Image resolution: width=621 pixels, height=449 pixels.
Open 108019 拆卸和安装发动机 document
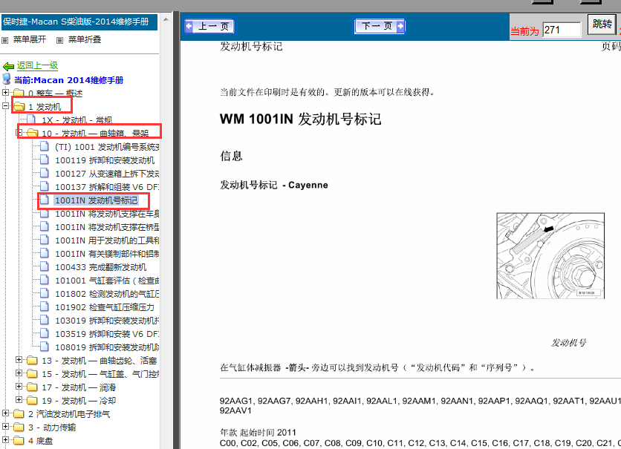click(107, 347)
